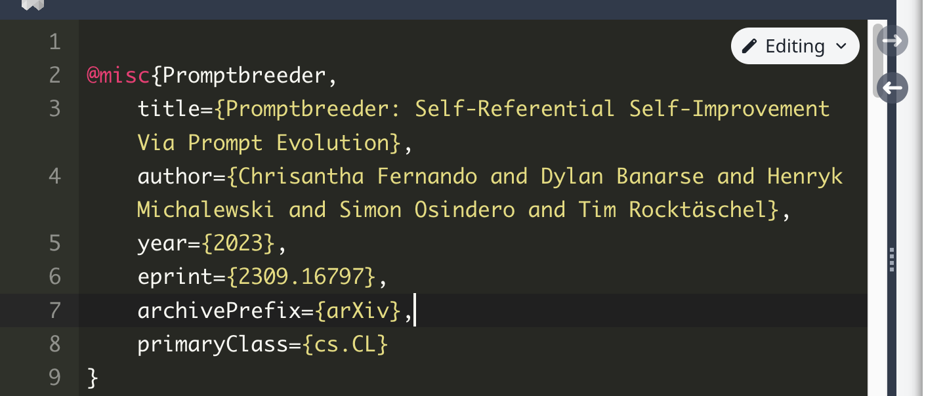
Task: Click the line number 1 in the gutter
Action: click(54, 43)
